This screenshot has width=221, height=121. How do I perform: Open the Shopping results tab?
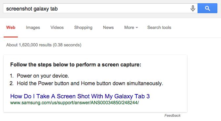[x=83, y=28]
